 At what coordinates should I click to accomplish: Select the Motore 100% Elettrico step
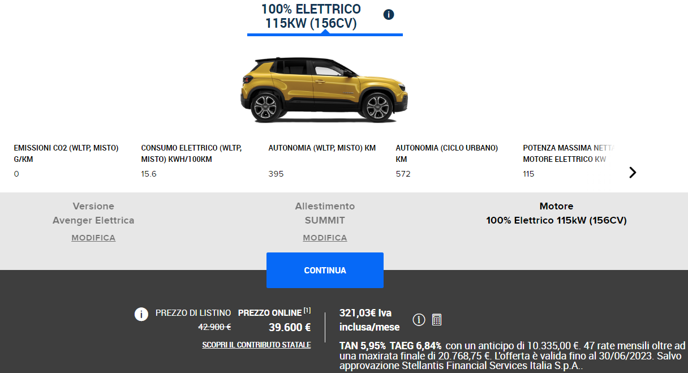[x=556, y=213]
